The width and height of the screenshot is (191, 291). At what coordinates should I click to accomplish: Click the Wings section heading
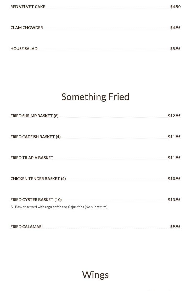95,275
